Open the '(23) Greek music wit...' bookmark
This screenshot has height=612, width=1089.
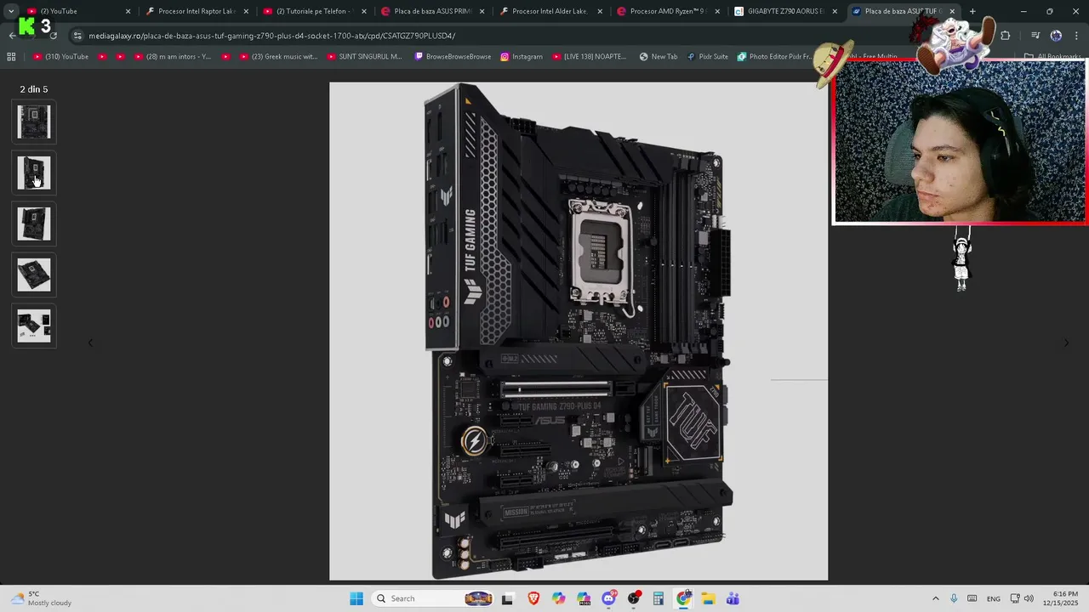[x=278, y=57]
